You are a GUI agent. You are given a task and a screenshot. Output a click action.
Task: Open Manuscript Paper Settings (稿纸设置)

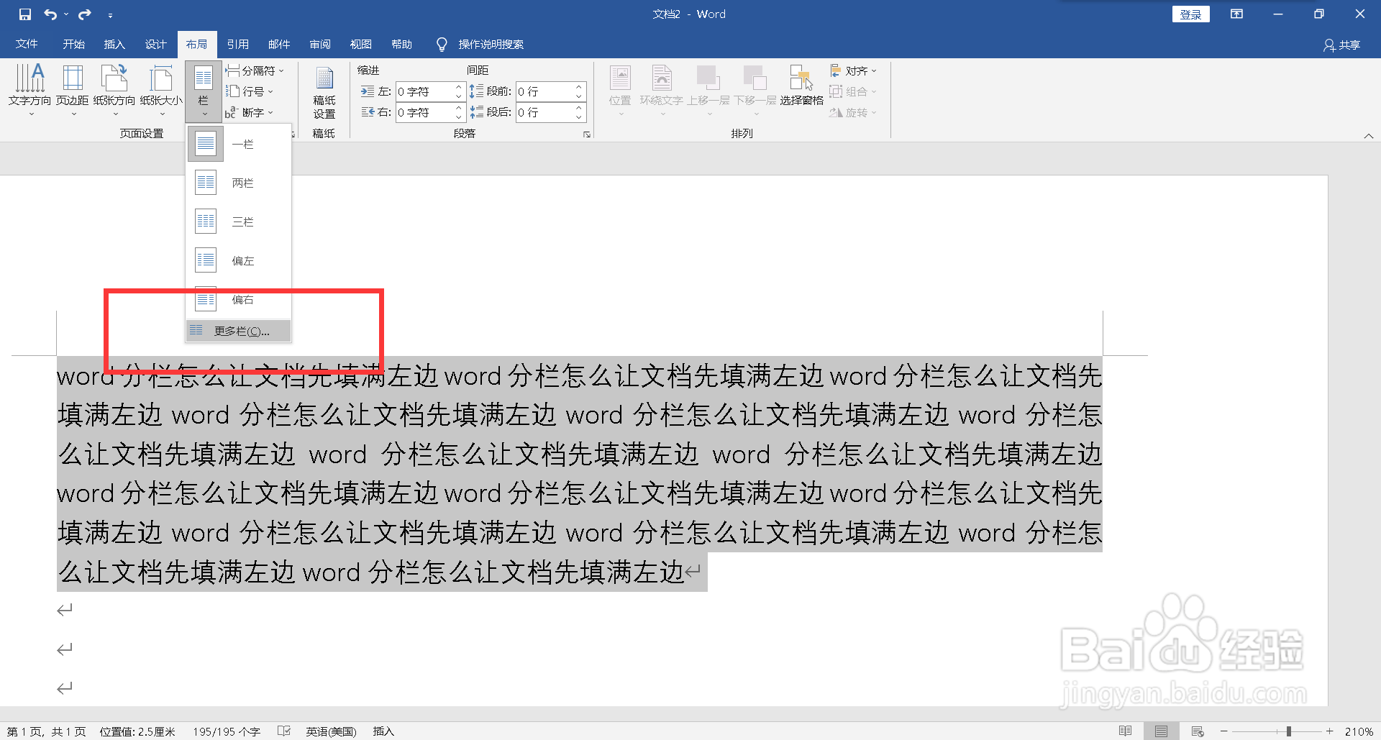[x=324, y=92]
